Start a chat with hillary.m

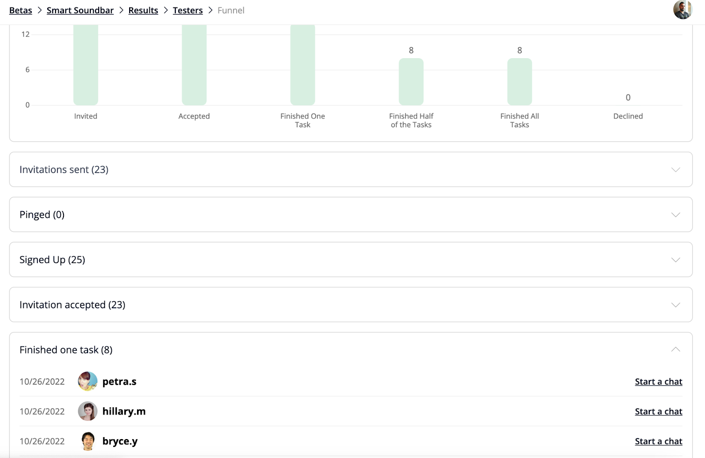[x=658, y=412]
